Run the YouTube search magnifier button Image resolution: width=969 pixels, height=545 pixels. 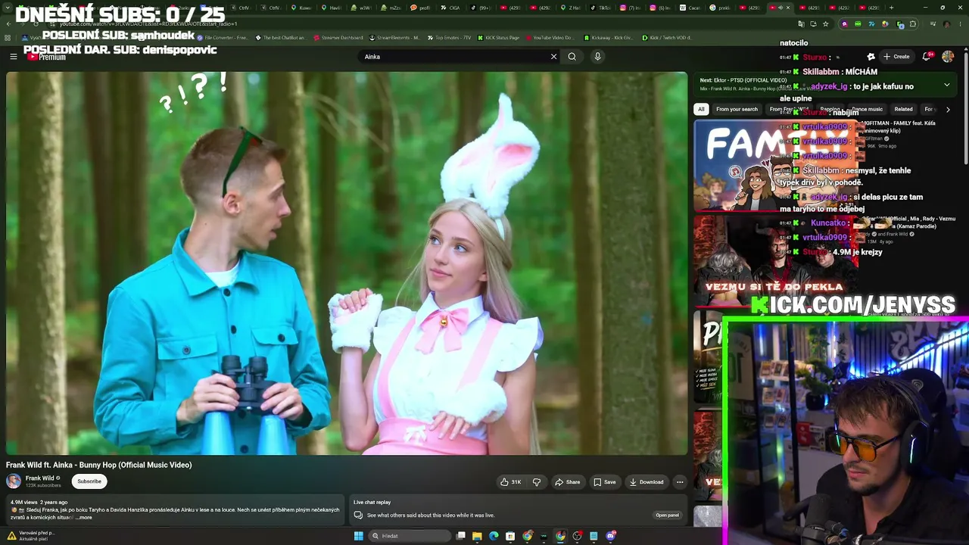pos(572,57)
